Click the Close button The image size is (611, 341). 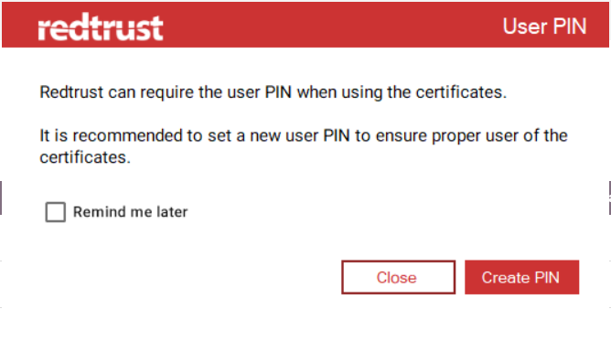(x=398, y=277)
